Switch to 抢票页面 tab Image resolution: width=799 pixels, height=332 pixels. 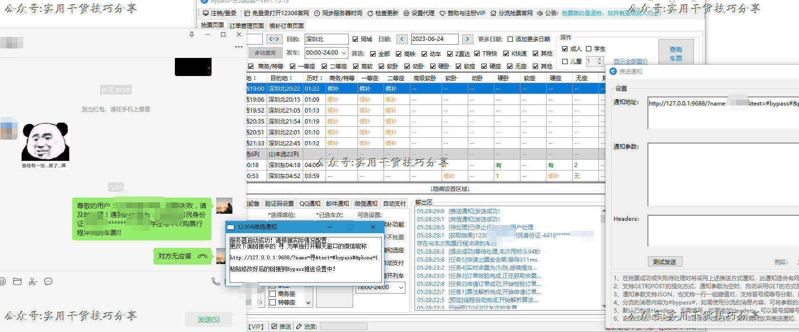point(212,25)
